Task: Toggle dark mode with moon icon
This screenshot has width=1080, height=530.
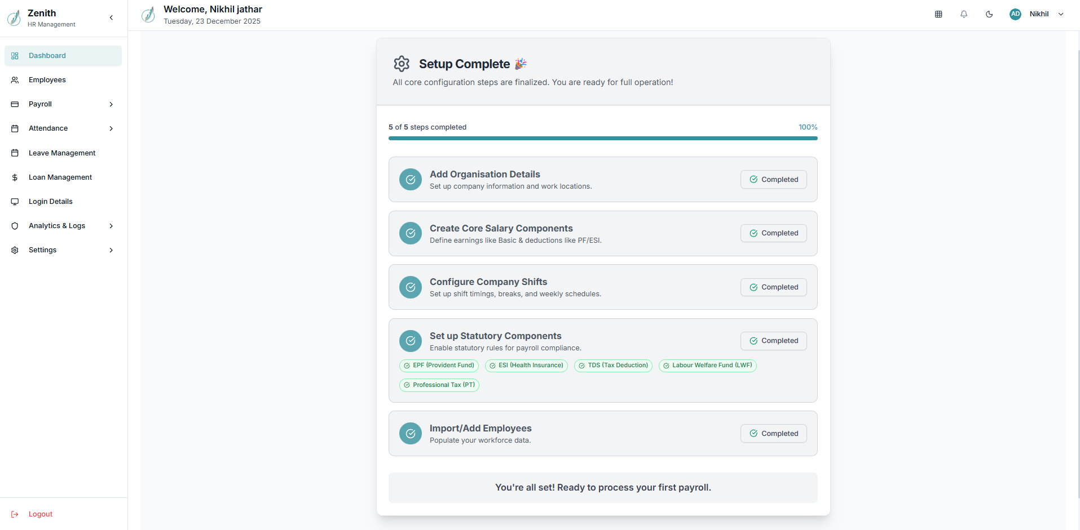Action: (989, 14)
